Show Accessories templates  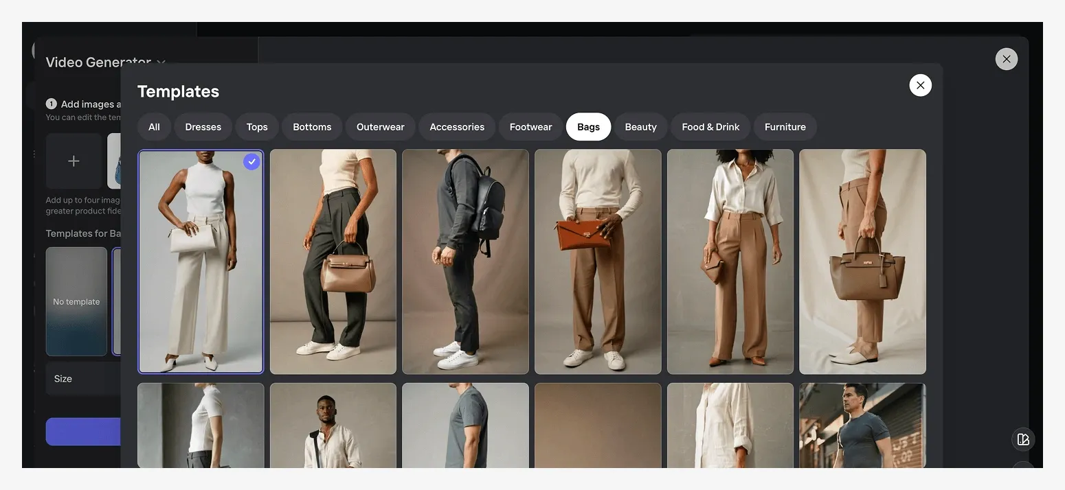(457, 127)
